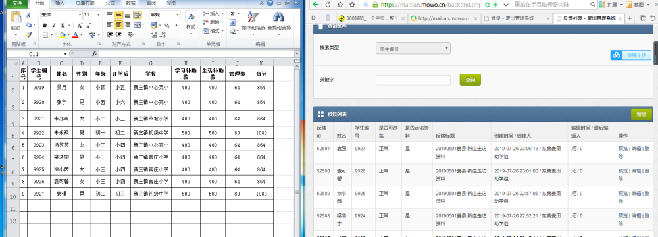Click 预览 link for feedback 52589
This screenshot has width=658, height=237.
[622, 194]
